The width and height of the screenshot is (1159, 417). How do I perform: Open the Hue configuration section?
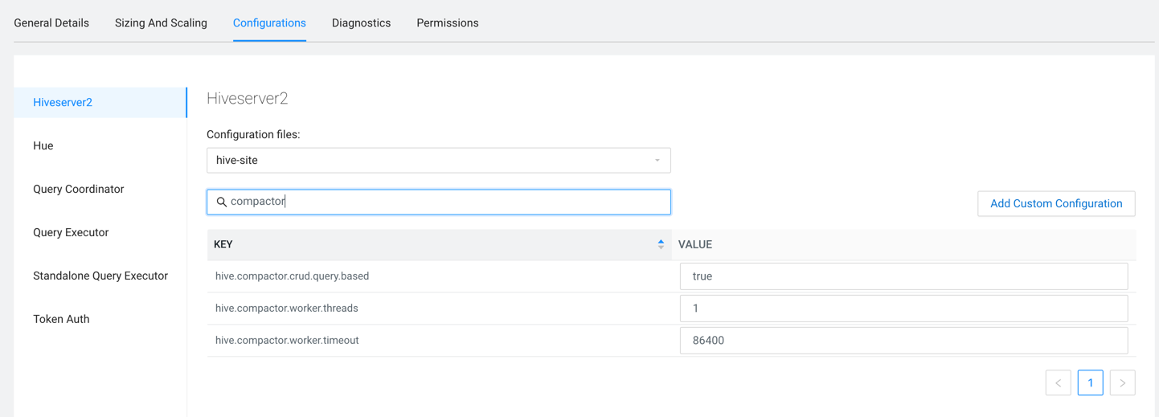(x=43, y=146)
